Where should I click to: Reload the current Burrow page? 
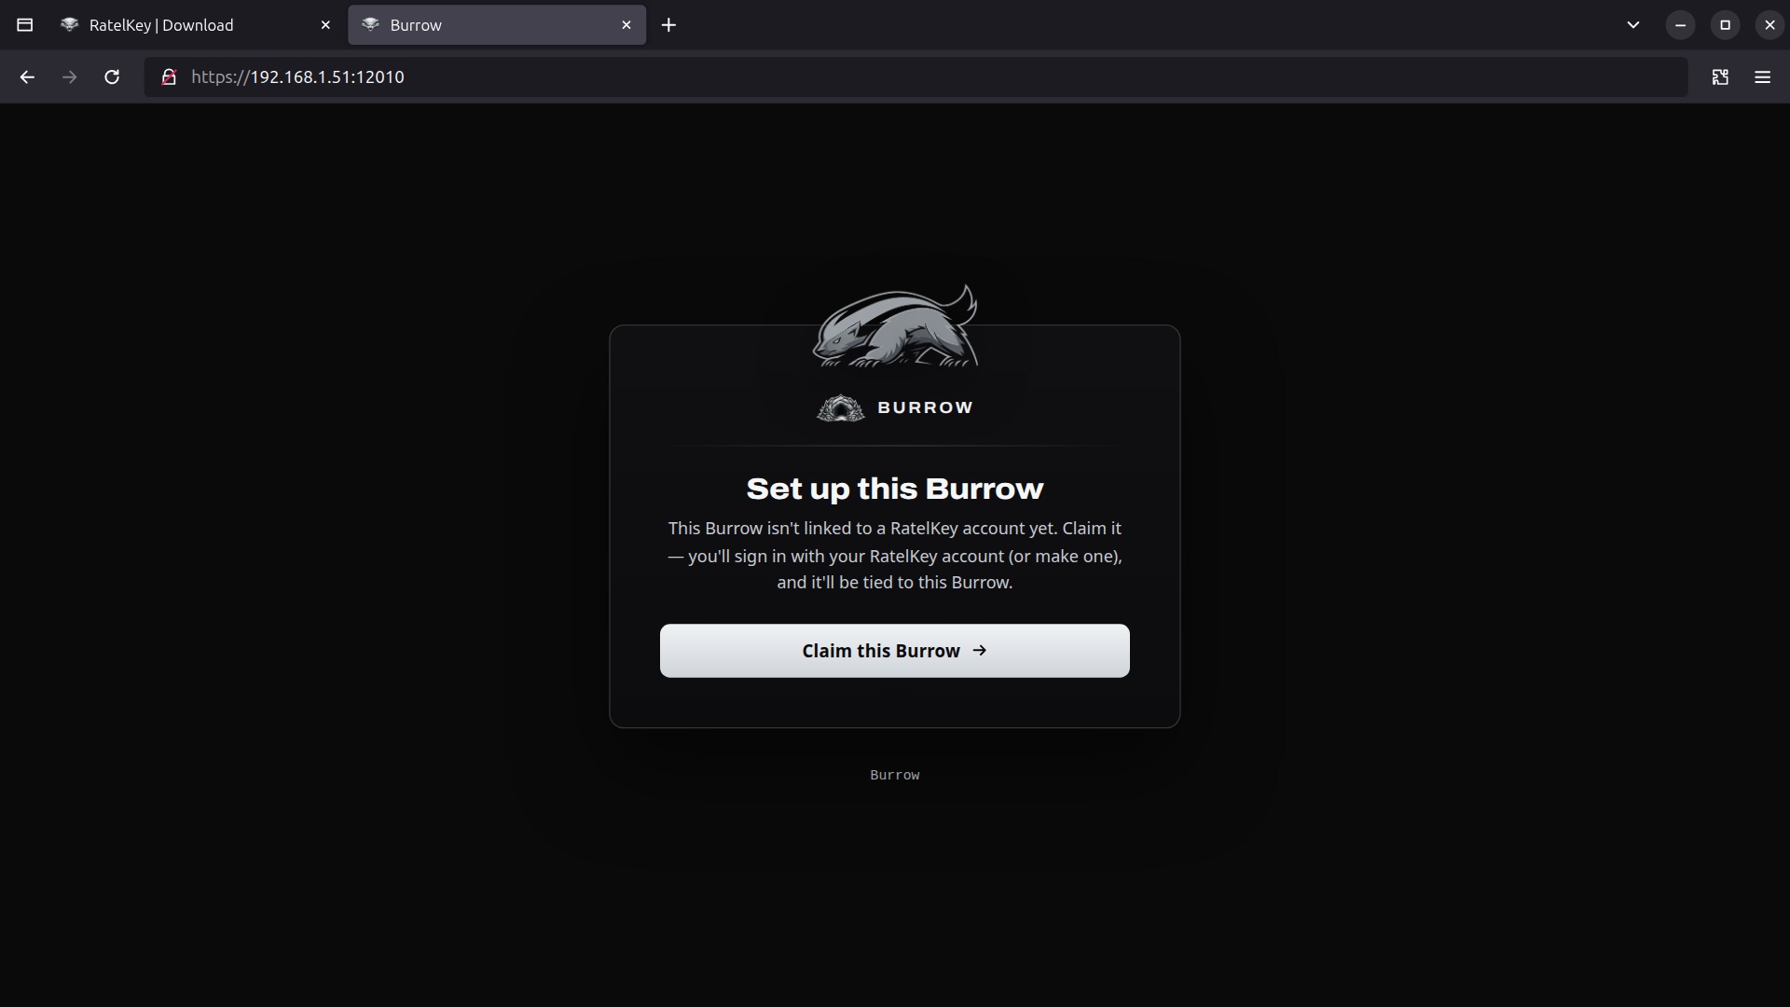click(112, 77)
